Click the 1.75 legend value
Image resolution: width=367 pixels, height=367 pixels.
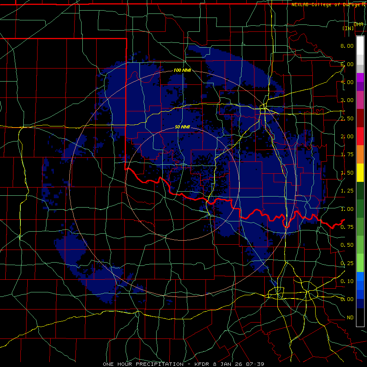pos(347,155)
